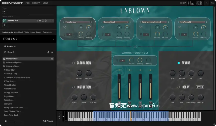216x126 pixels.
Task: Select the Unblown Rhythms preset
Action: coord(14,62)
